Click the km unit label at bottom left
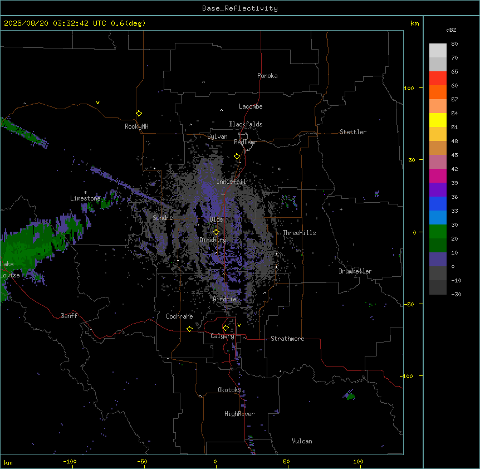This screenshot has height=469, width=480. (x=8, y=463)
